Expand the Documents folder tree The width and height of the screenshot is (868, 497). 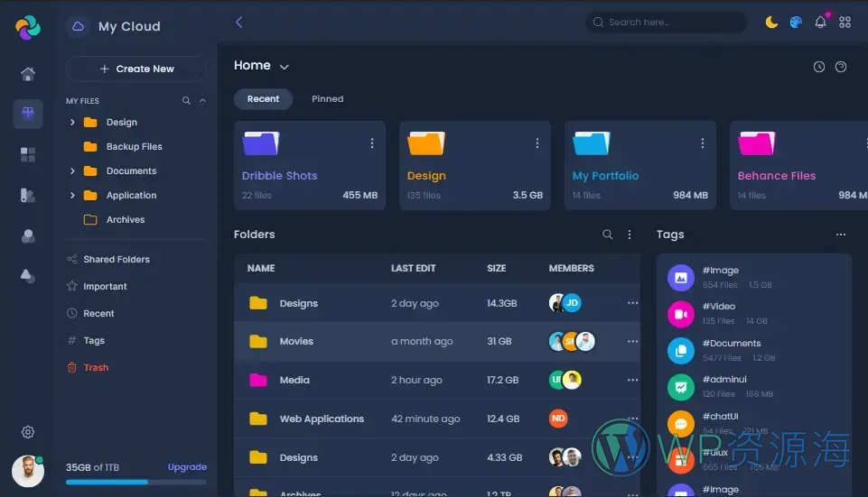pyautogui.click(x=72, y=171)
